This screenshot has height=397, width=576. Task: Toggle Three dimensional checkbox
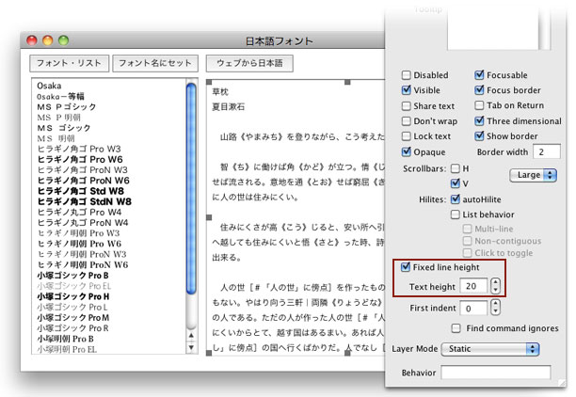479,120
